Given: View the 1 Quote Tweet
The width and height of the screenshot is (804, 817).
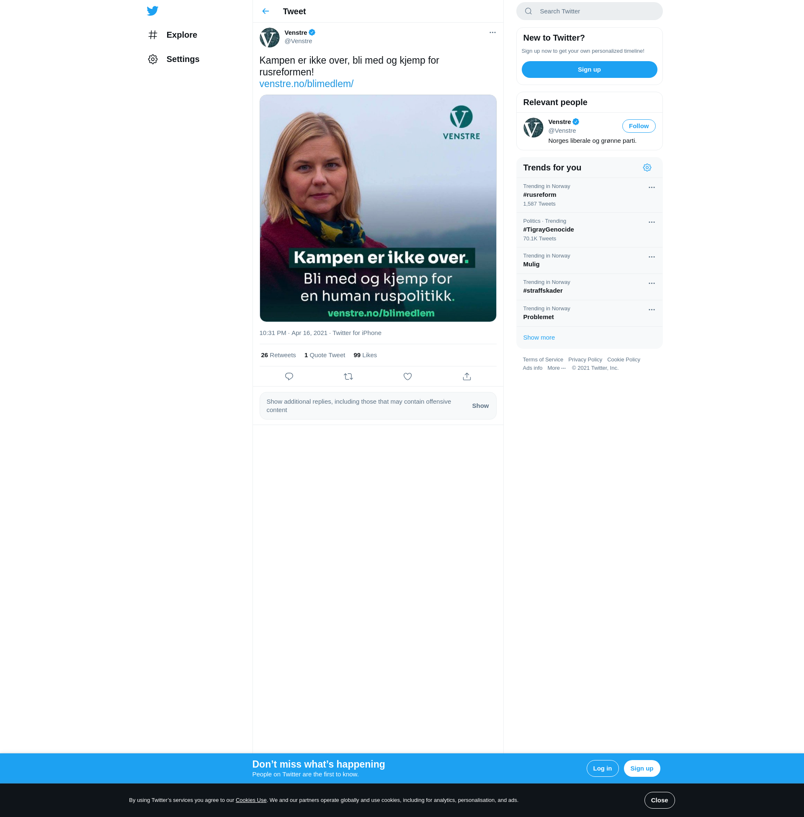Looking at the screenshot, I should click(x=325, y=355).
